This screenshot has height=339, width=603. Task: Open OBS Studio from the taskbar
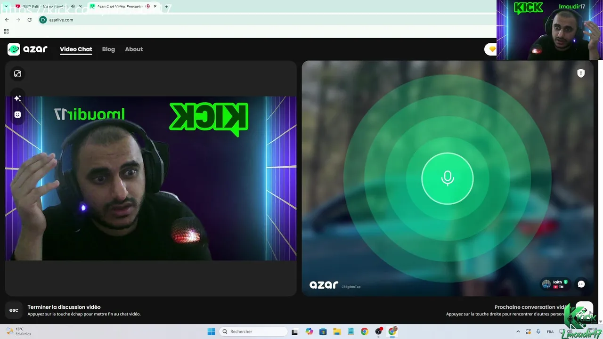tap(378, 331)
